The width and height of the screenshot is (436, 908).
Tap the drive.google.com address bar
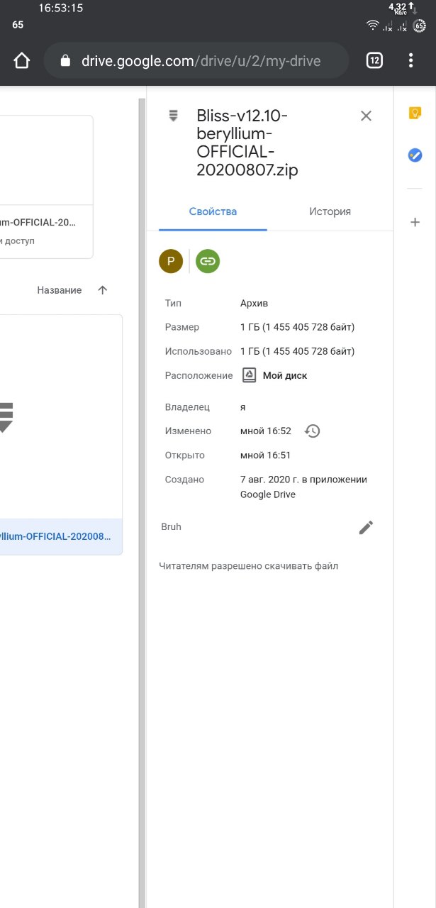[196, 61]
